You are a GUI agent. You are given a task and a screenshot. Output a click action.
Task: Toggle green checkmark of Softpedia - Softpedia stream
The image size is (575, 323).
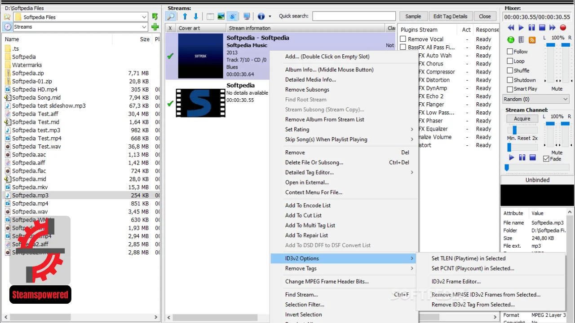170,57
